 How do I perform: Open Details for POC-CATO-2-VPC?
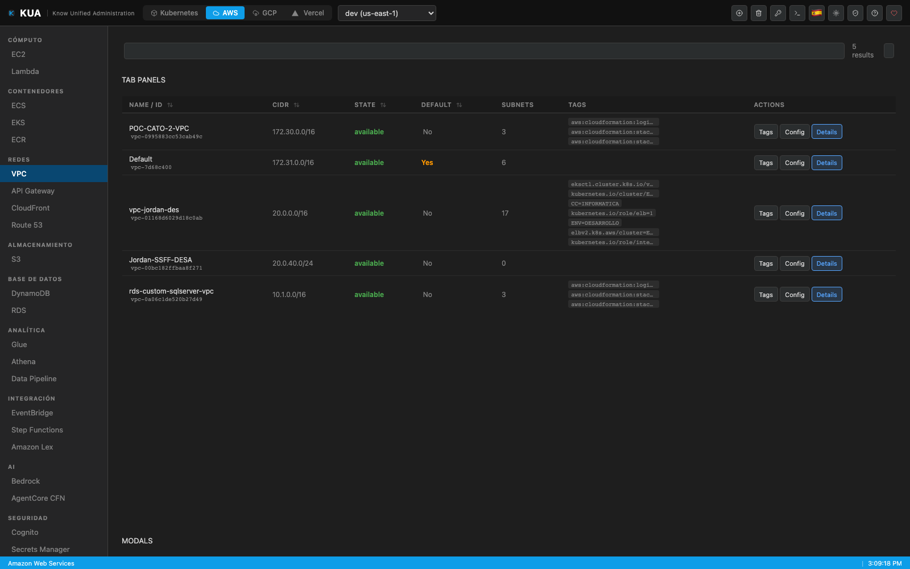[826, 132]
